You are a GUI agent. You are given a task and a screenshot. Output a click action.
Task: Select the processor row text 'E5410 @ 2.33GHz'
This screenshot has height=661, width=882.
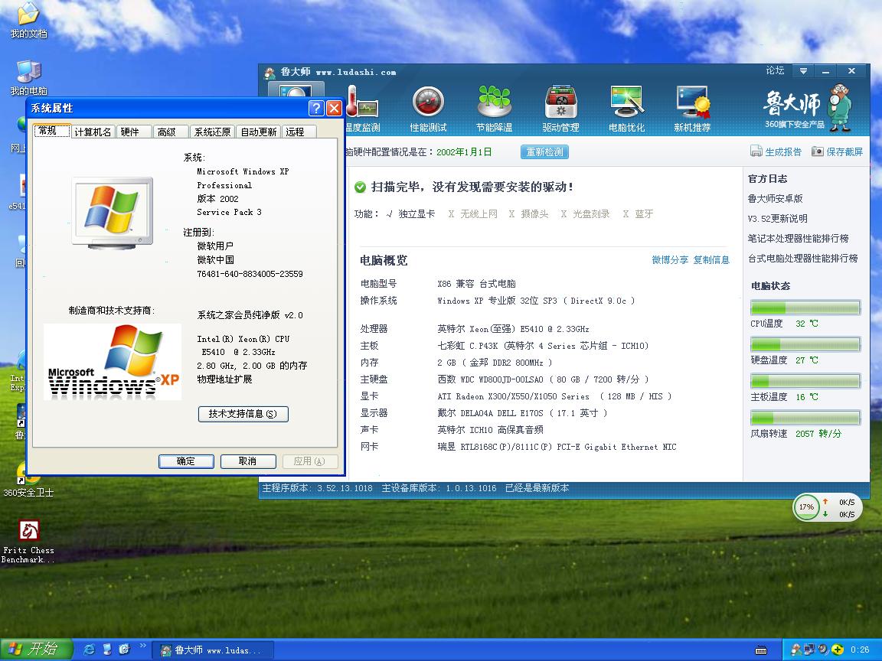(x=554, y=329)
